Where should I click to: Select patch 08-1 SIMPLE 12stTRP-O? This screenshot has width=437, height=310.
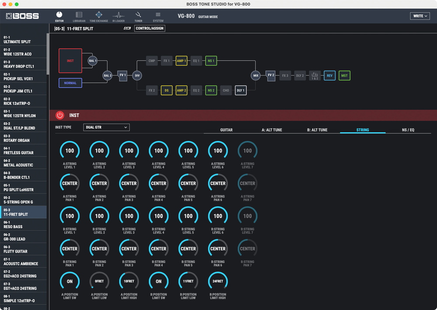click(24, 299)
